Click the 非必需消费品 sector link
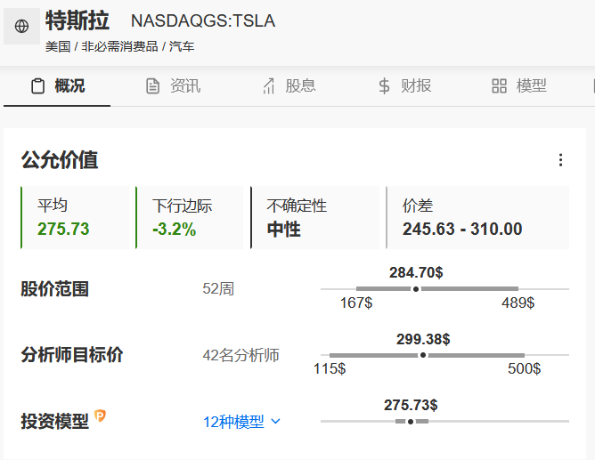The image size is (595, 460). 120,46
